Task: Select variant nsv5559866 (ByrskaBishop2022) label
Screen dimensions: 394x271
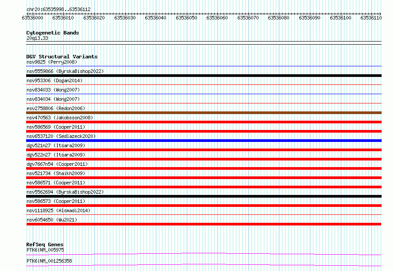Action: 65,71
